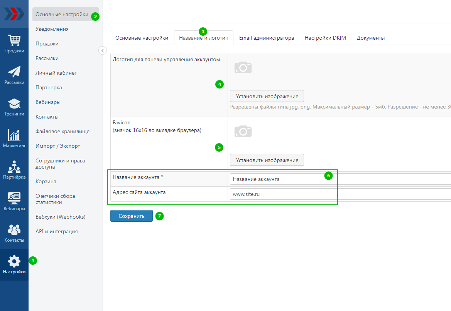Switch to Email администратора tab
Image resolution: width=451 pixels, height=311 pixels.
266,38
